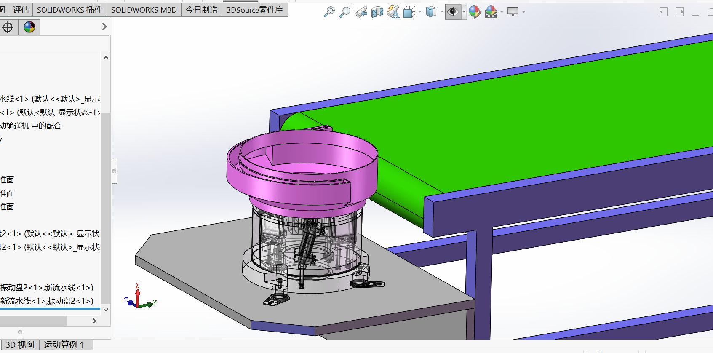Select tree item <1> (默认<默认_显示状态-1>
The width and height of the screenshot is (713, 353).
click(50, 112)
